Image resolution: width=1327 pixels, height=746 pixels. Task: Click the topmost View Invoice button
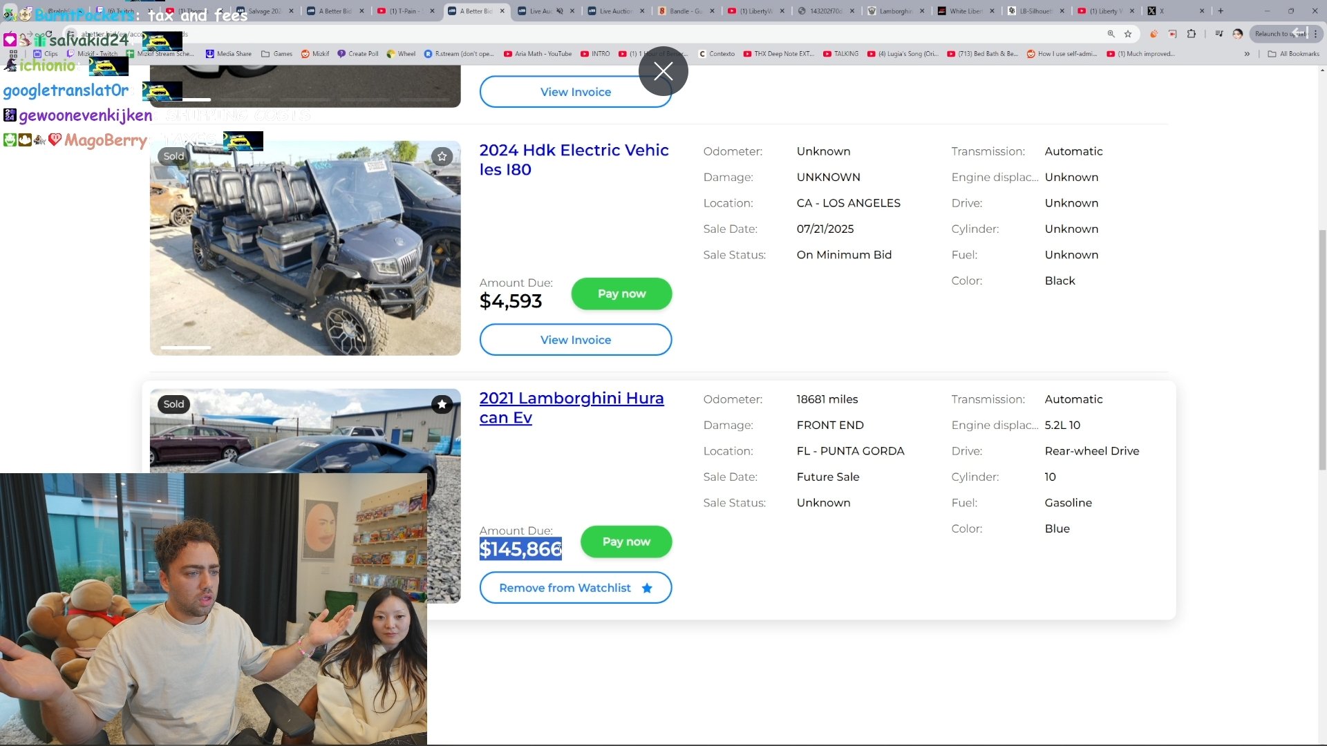pyautogui.click(x=576, y=92)
